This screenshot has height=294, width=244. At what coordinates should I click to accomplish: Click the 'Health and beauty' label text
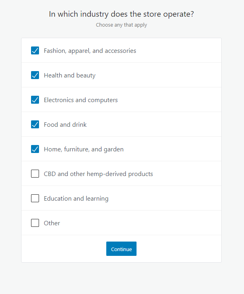click(70, 75)
